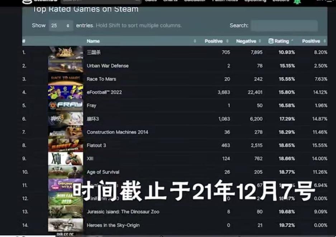Open Race To Mars thumbnail image
This screenshot has height=237, width=336.
pyautogui.click(x=66, y=79)
